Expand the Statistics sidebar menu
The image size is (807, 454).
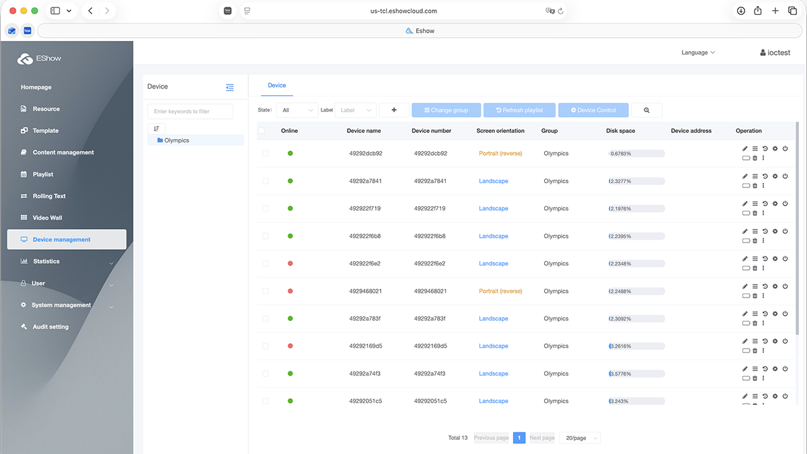point(66,261)
